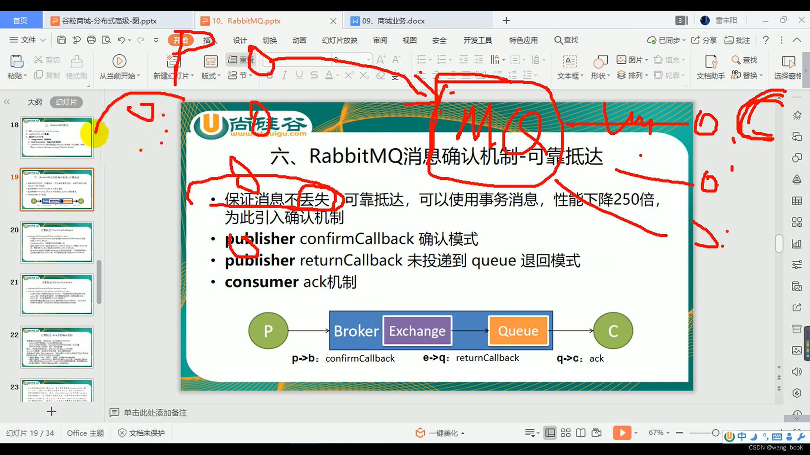Increase font size with A+ button
The width and height of the screenshot is (810, 455).
coord(381,60)
